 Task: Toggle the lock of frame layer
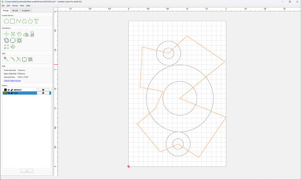pos(12,93)
